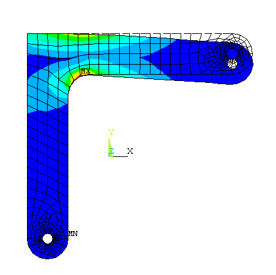The image size is (276, 275).
Task: Pick the solid blue circle in the right arm end
Action: (232, 54)
